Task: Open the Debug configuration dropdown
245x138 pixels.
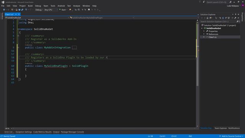Action: (39, 10)
